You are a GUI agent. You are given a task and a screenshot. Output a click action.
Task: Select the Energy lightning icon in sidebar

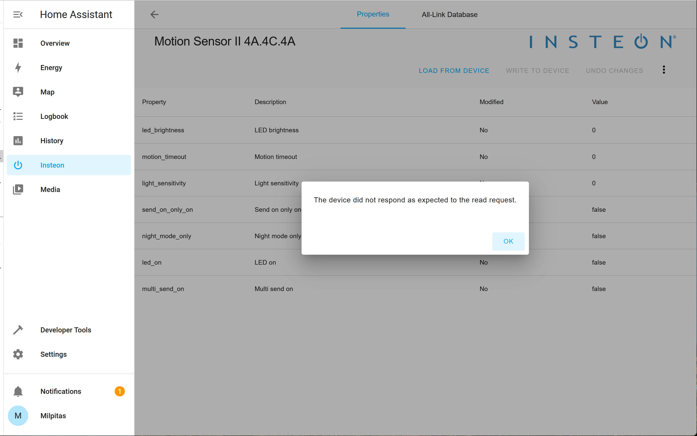[x=18, y=68]
